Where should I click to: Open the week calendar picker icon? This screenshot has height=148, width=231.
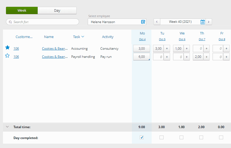[203, 22]
